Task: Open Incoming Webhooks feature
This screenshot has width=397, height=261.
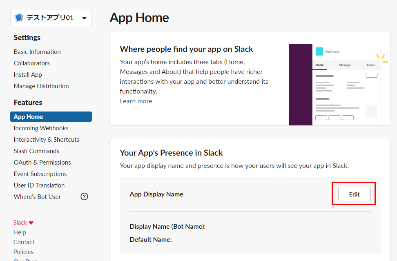Action: coord(41,128)
